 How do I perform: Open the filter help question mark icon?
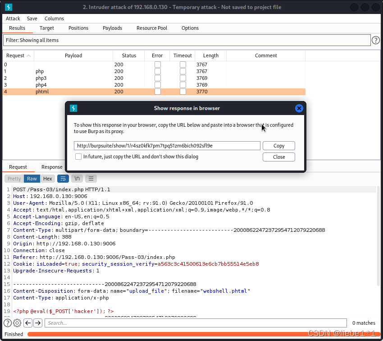coord(375,40)
